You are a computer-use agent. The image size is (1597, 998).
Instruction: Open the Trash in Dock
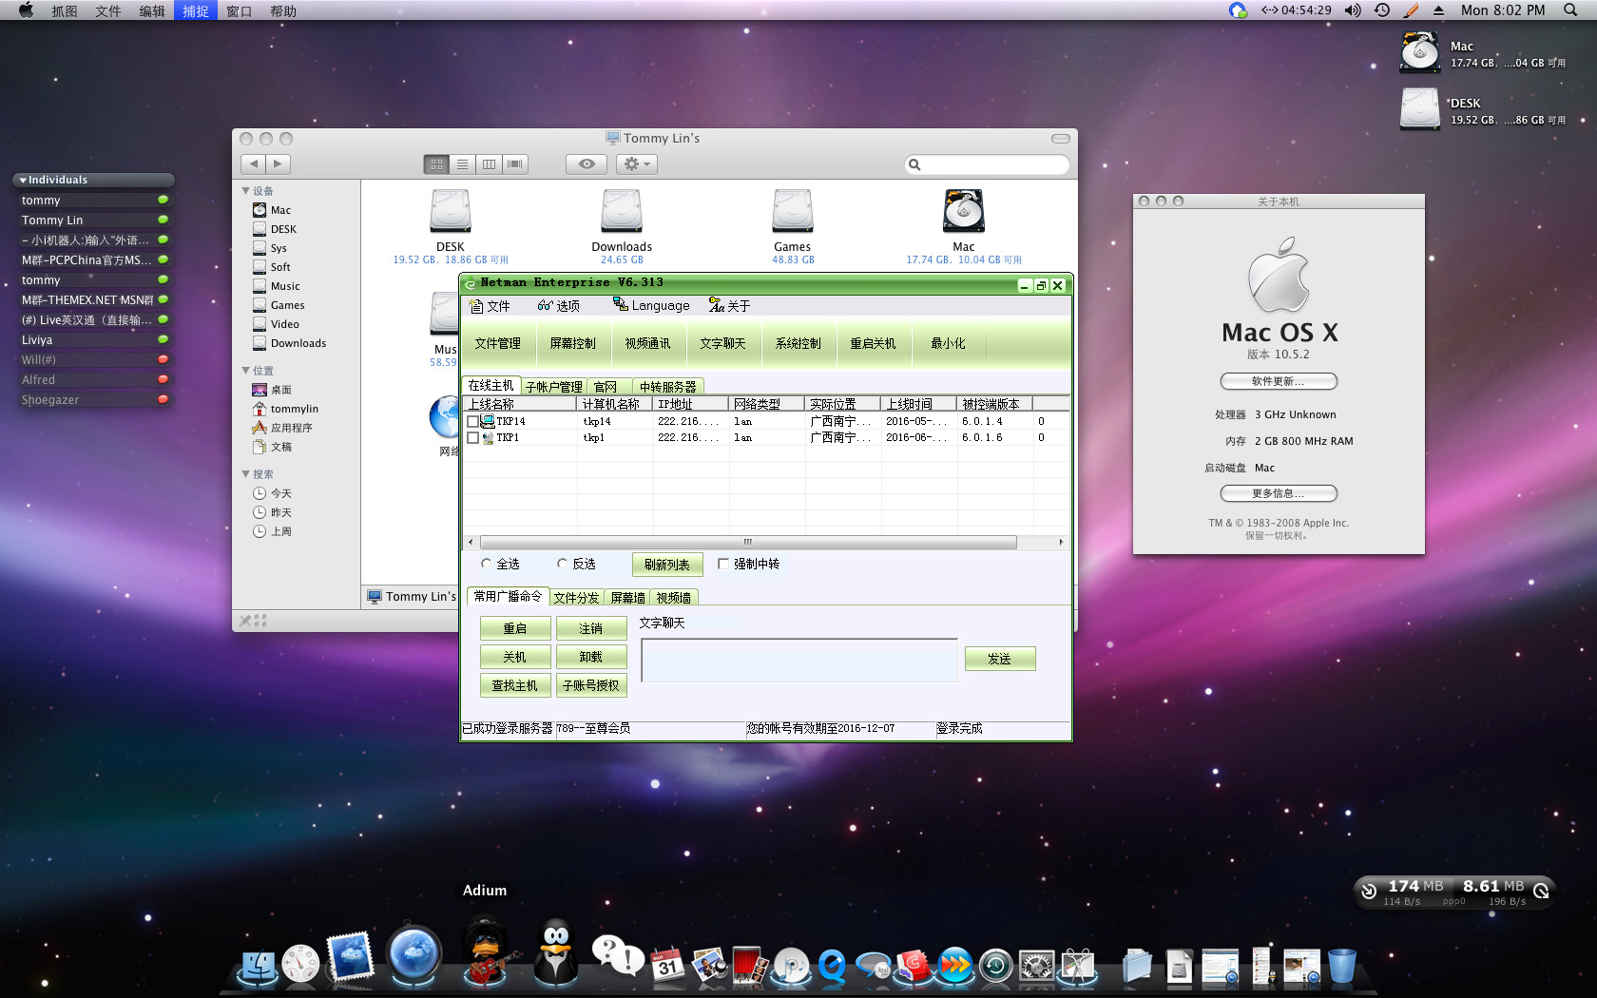(x=1342, y=966)
